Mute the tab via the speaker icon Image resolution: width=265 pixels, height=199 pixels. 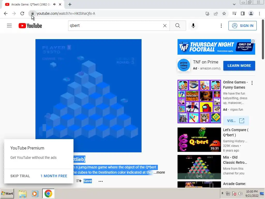(54, 4)
